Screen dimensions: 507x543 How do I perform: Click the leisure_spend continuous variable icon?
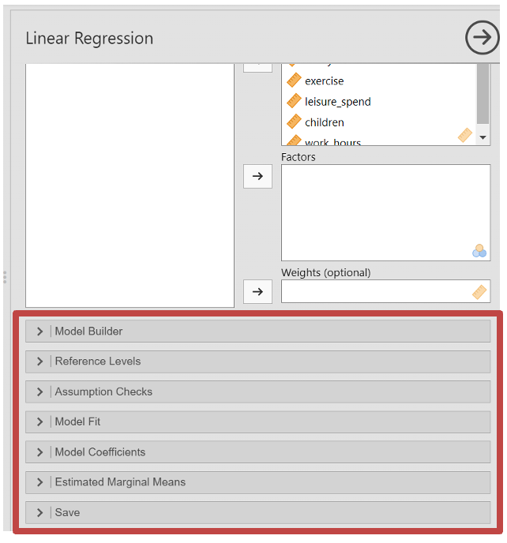click(x=295, y=101)
